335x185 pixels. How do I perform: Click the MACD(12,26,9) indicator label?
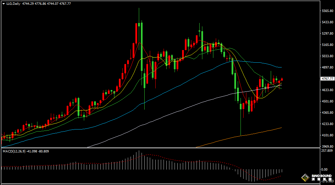[x=14, y=151]
